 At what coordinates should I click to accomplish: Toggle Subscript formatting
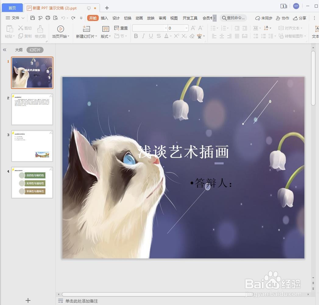184,36
